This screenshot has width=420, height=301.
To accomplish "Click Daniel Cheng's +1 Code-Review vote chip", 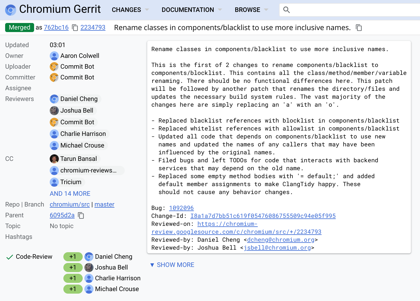I will coord(73,257).
